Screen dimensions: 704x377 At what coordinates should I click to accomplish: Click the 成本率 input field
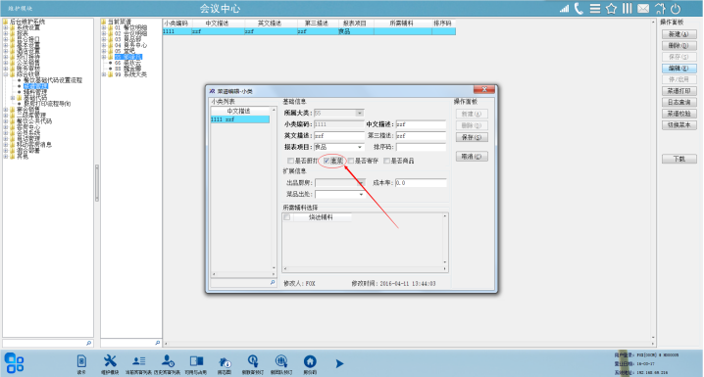click(421, 183)
